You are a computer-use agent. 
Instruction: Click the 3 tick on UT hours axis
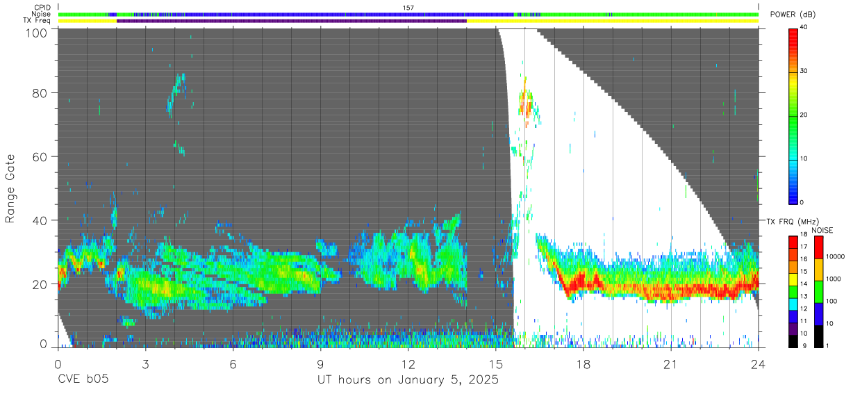pyautogui.click(x=145, y=363)
